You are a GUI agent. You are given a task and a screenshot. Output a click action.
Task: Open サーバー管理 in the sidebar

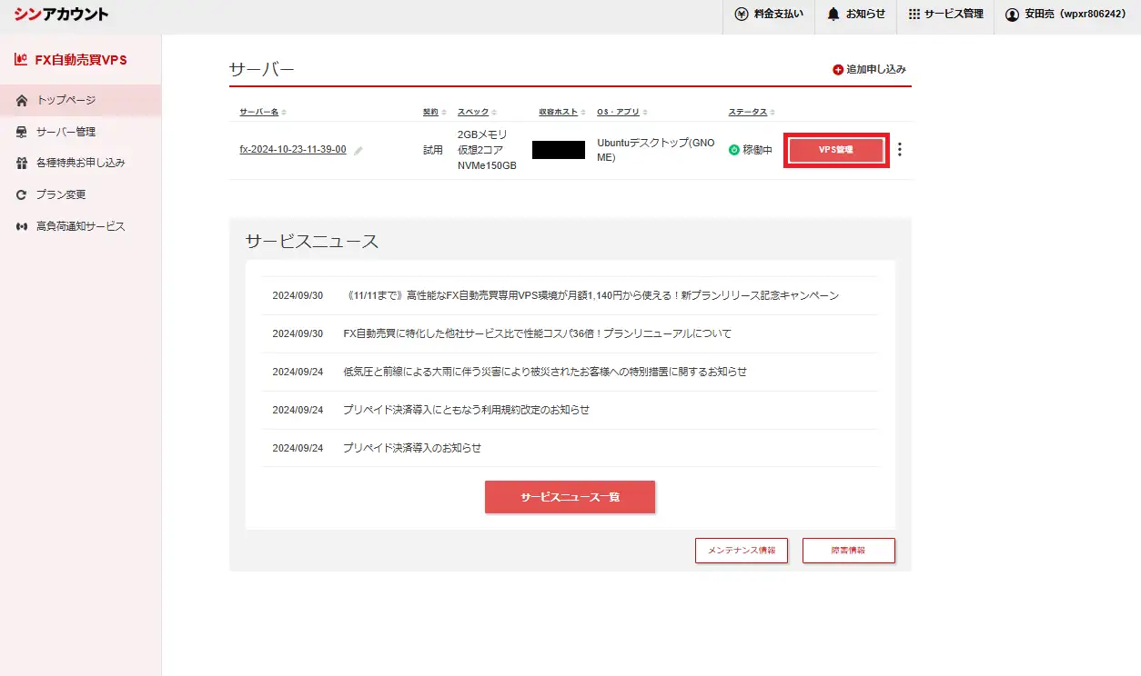pyautogui.click(x=66, y=132)
